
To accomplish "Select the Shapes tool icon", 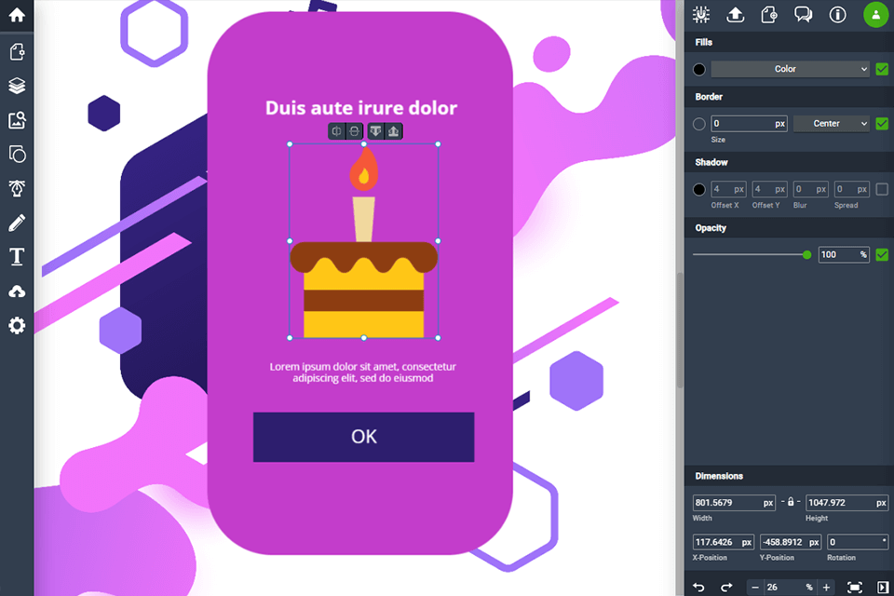I will (17, 154).
